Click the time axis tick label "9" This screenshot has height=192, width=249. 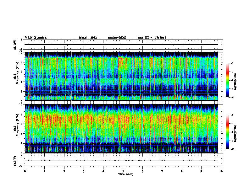[201, 171]
